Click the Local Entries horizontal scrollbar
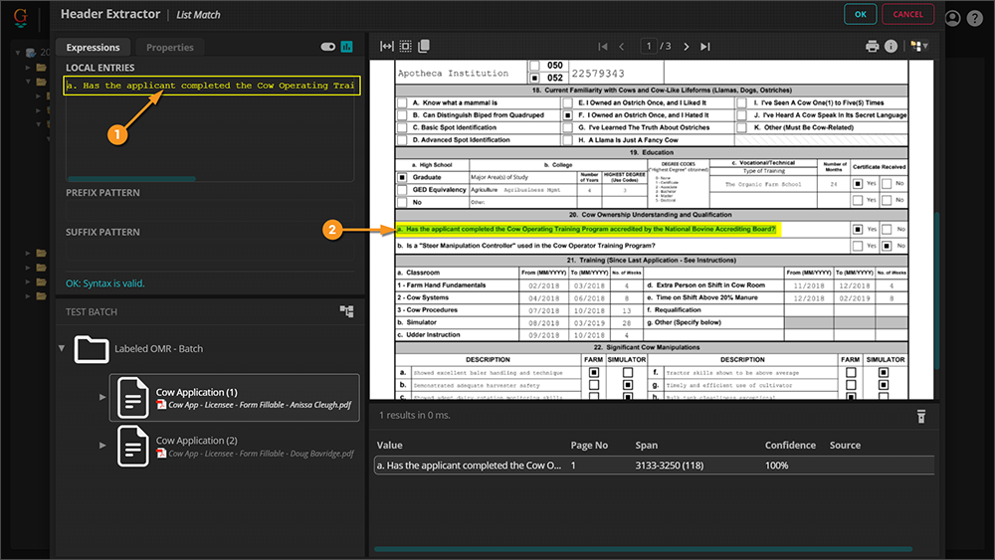The width and height of the screenshot is (995, 560). tap(132, 179)
